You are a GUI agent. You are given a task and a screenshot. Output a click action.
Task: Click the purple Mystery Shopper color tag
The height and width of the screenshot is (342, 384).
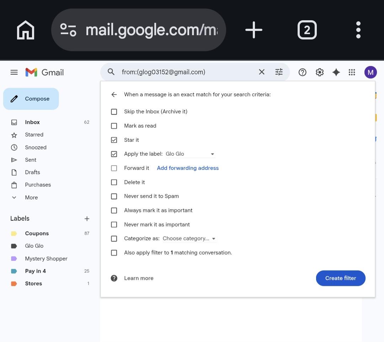click(14, 258)
